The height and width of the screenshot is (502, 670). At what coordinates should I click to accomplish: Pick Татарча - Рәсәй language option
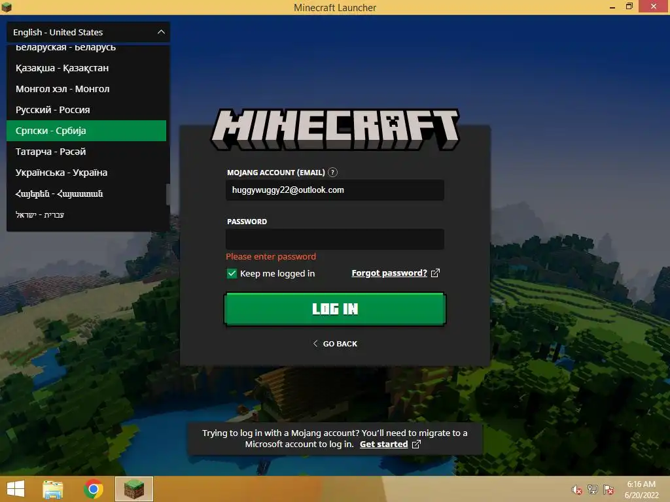(x=86, y=152)
